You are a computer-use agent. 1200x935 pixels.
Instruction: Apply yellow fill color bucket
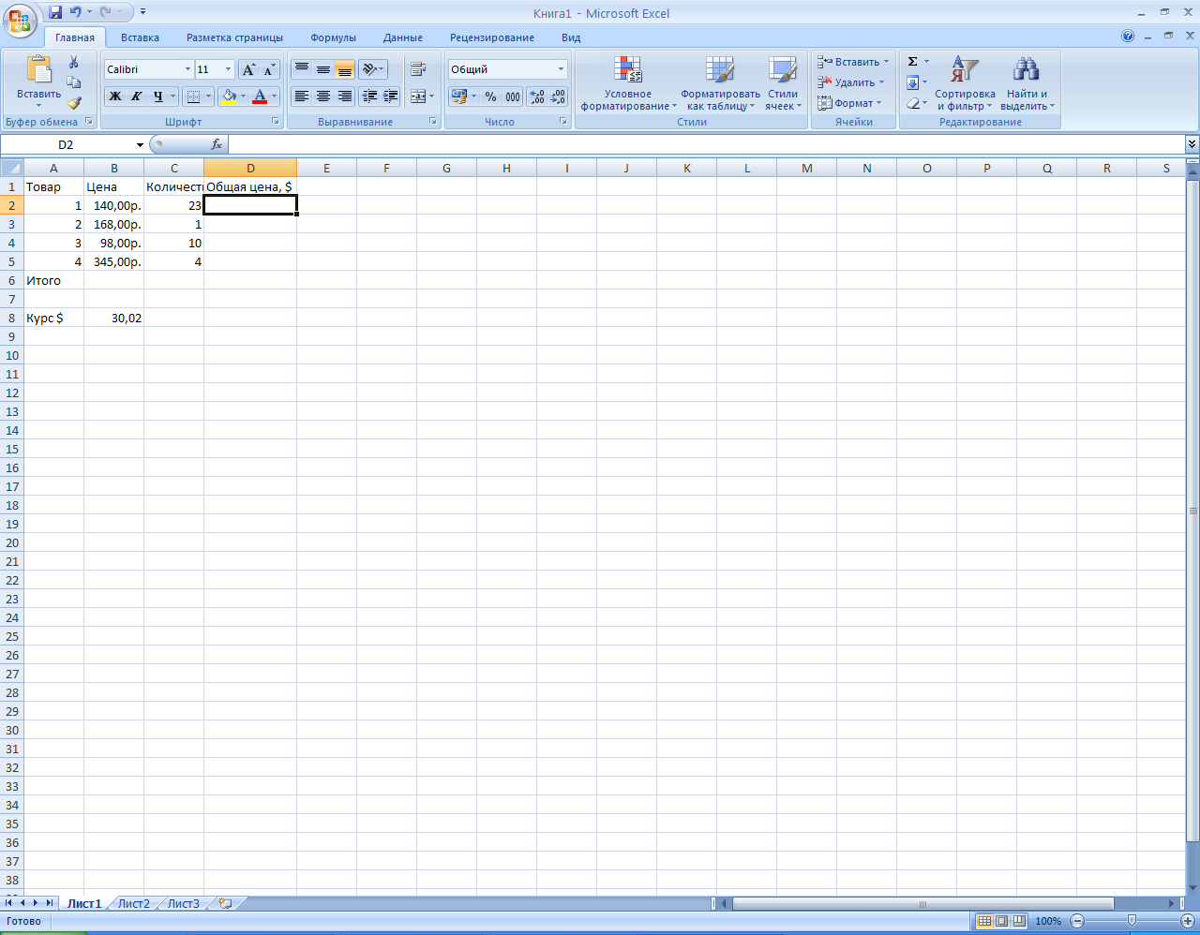(228, 96)
